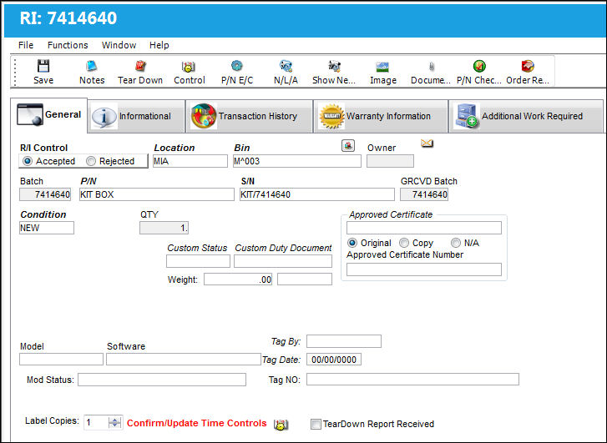The width and height of the screenshot is (607, 443).
Task: Open the Order Re... toolbar function
Action: [x=528, y=72]
